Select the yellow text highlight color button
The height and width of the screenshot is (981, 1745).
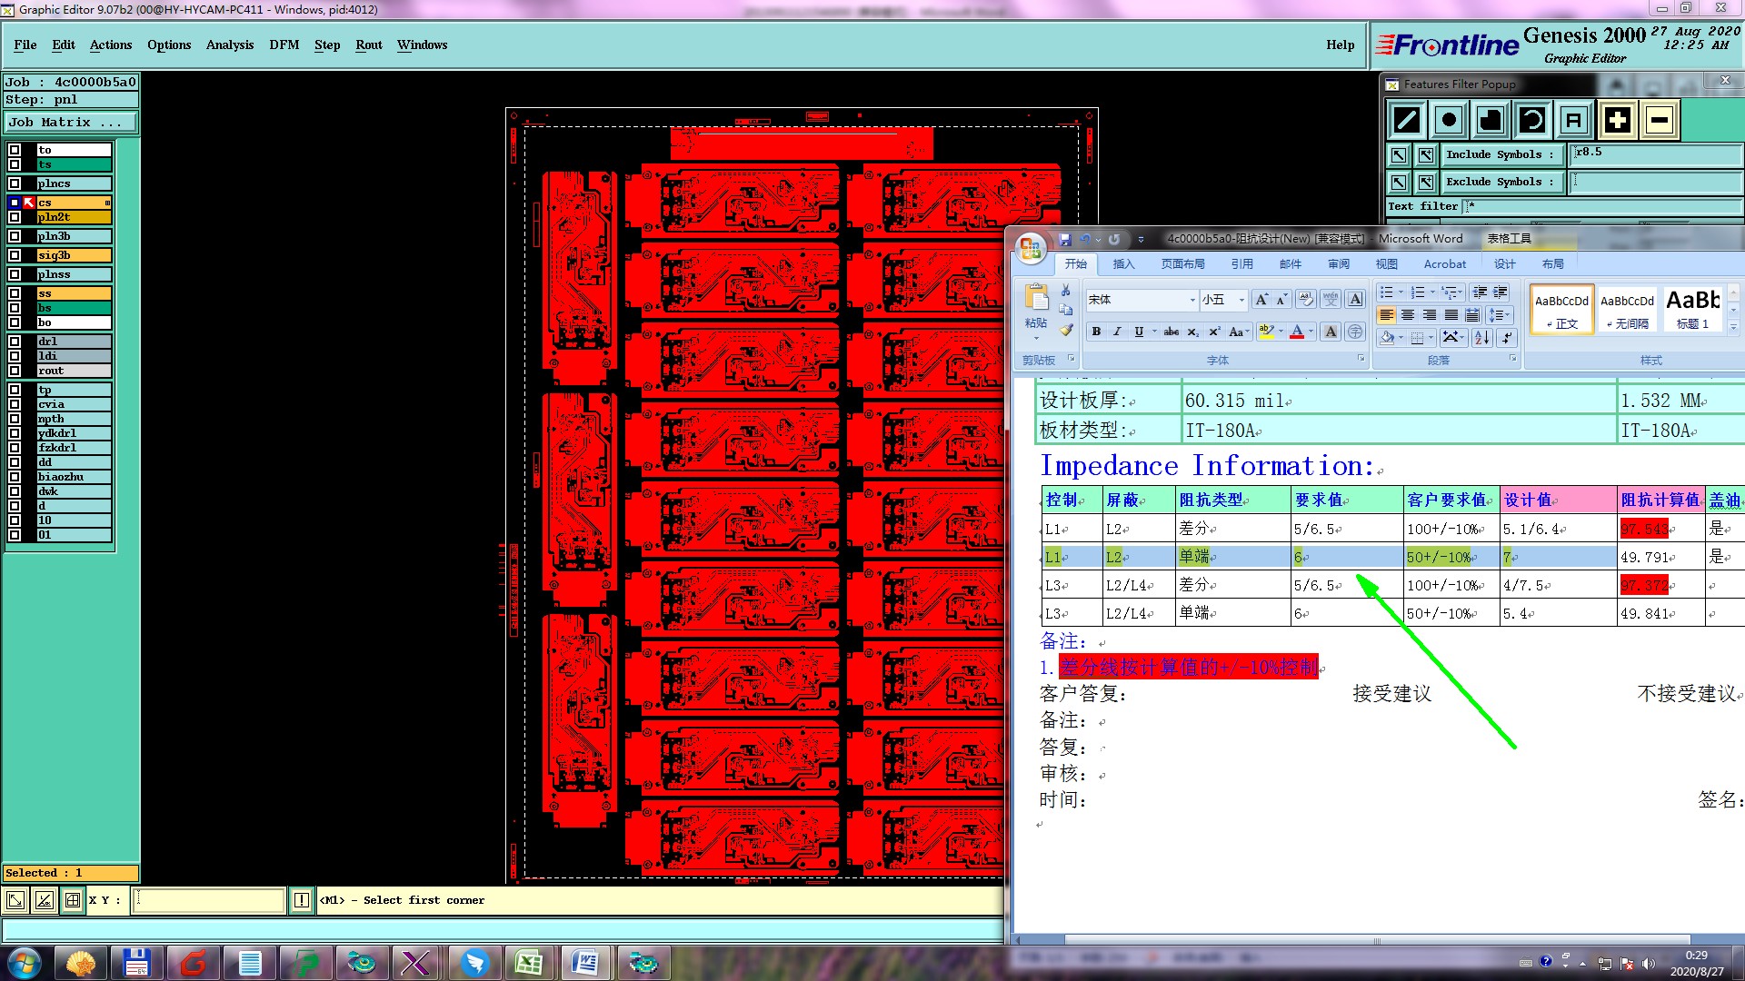[x=1265, y=332]
